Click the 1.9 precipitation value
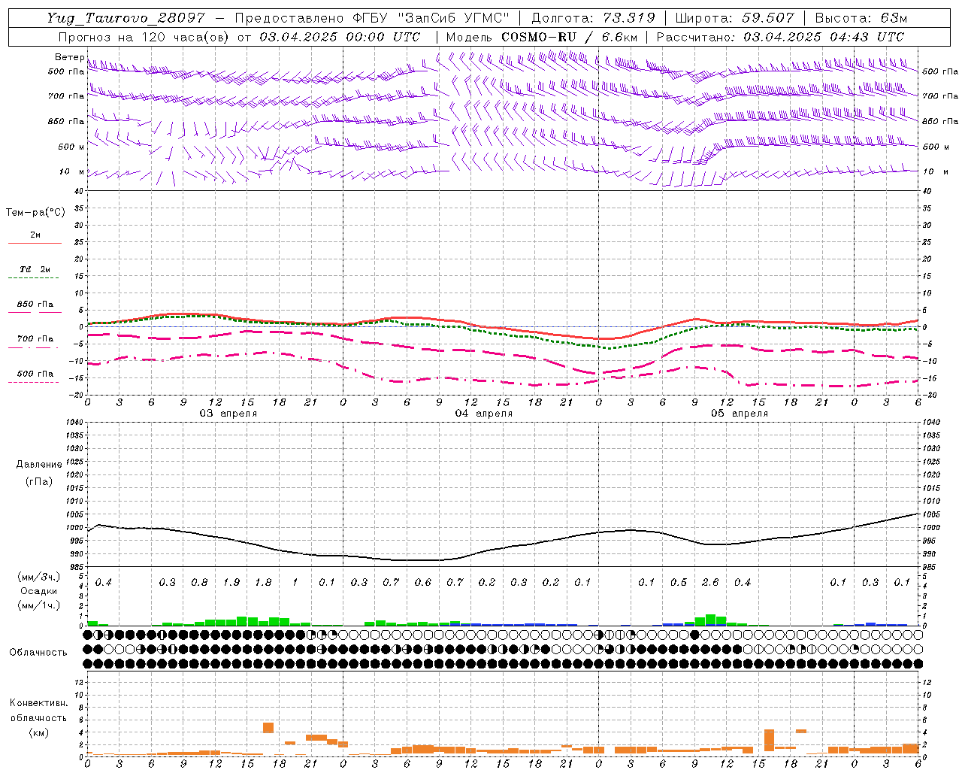Screen dimensions: 962x770 (231, 583)
